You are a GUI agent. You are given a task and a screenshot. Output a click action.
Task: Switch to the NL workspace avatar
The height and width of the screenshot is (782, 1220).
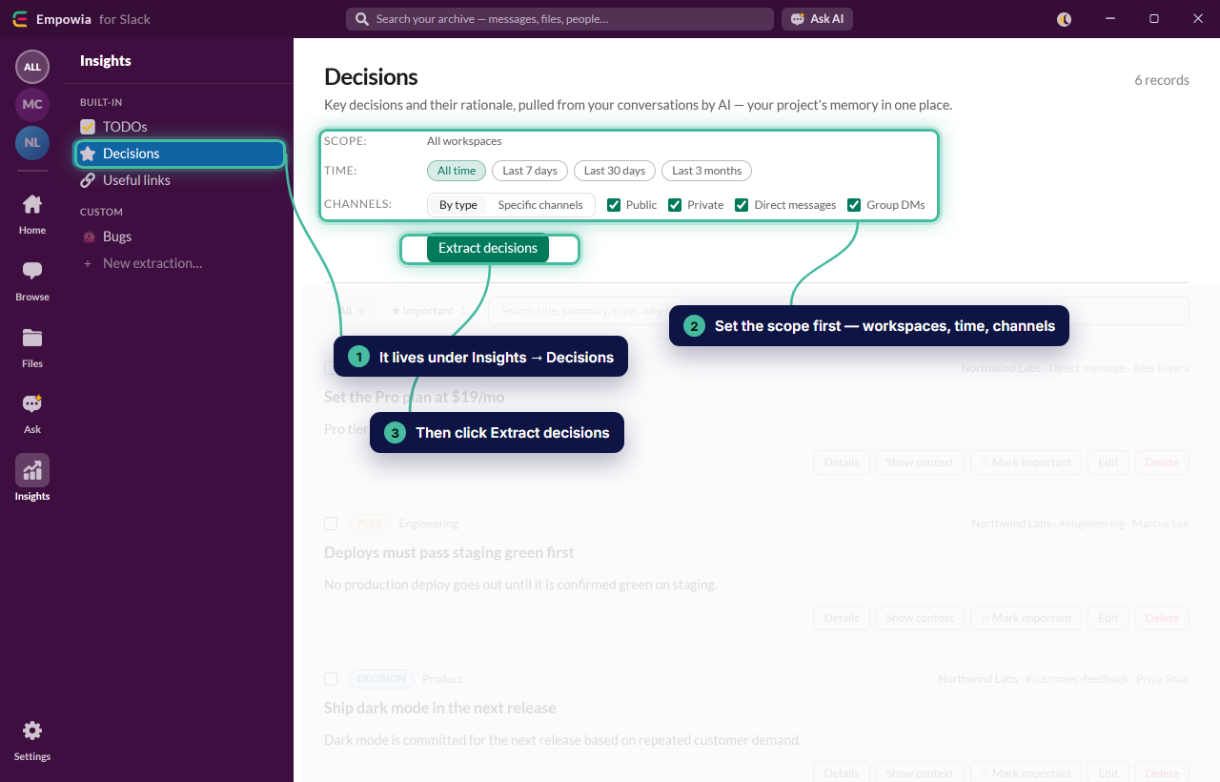[x=32, y=142]
